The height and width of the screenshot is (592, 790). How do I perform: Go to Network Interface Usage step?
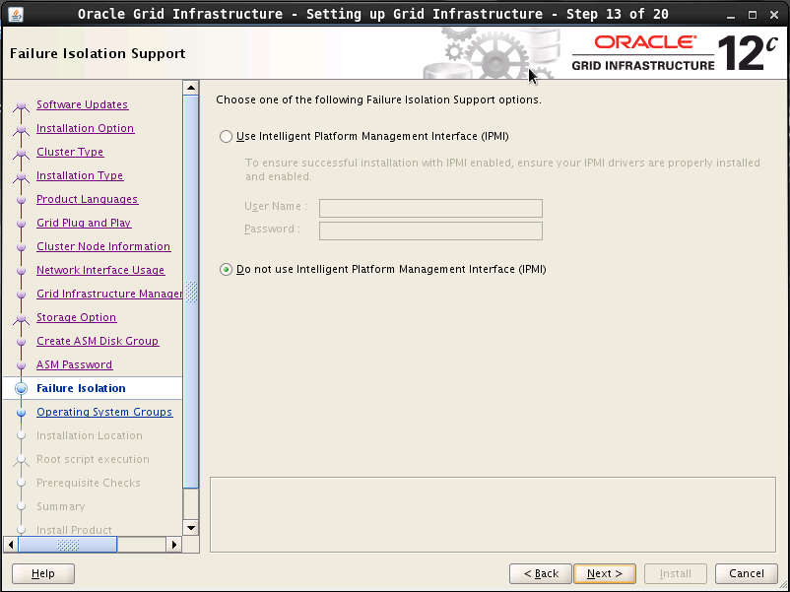point(100,271)
